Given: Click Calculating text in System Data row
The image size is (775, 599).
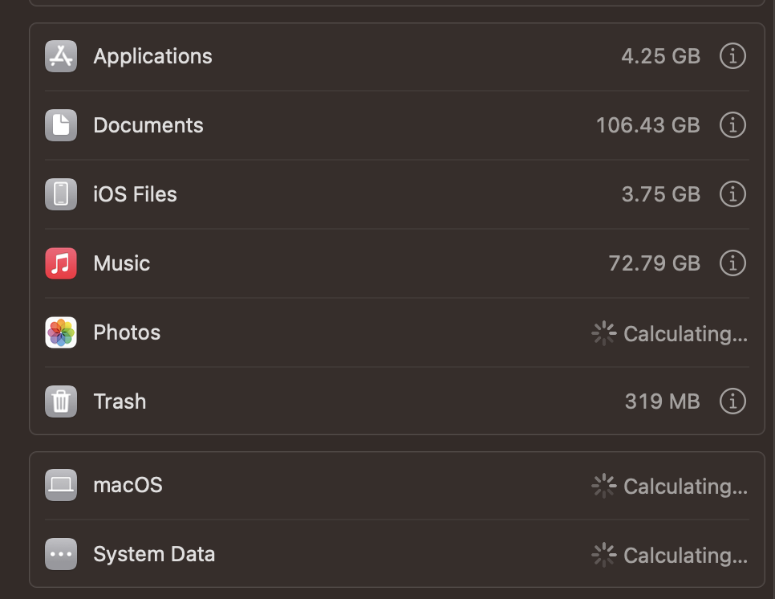Looking at the screenshot, I should (685, 556).
